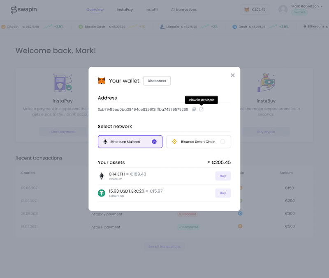Screen dimensions: 329x278
Task: Click the Ethereum ticker icon
Action: tap(305, 27)
